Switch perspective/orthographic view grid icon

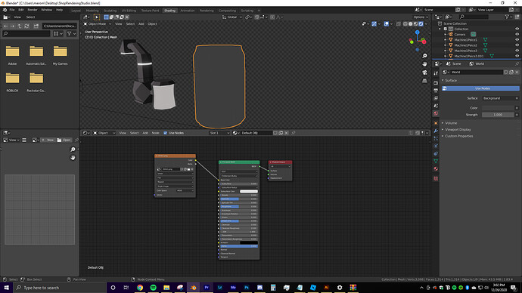pyautogui.click(x=424, y=81)
